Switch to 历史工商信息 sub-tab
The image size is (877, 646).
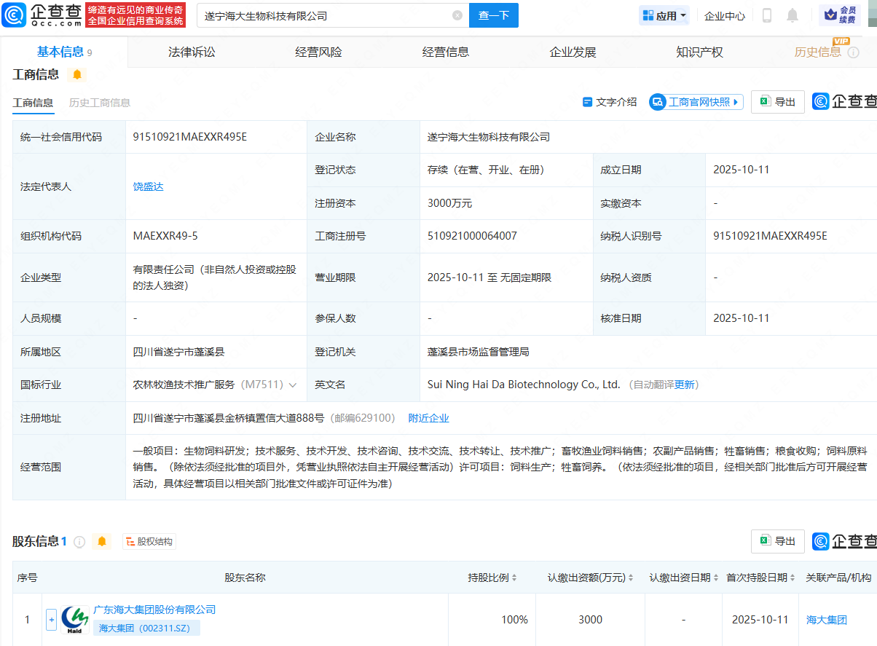pyautogui.click(x=100, y=103)
